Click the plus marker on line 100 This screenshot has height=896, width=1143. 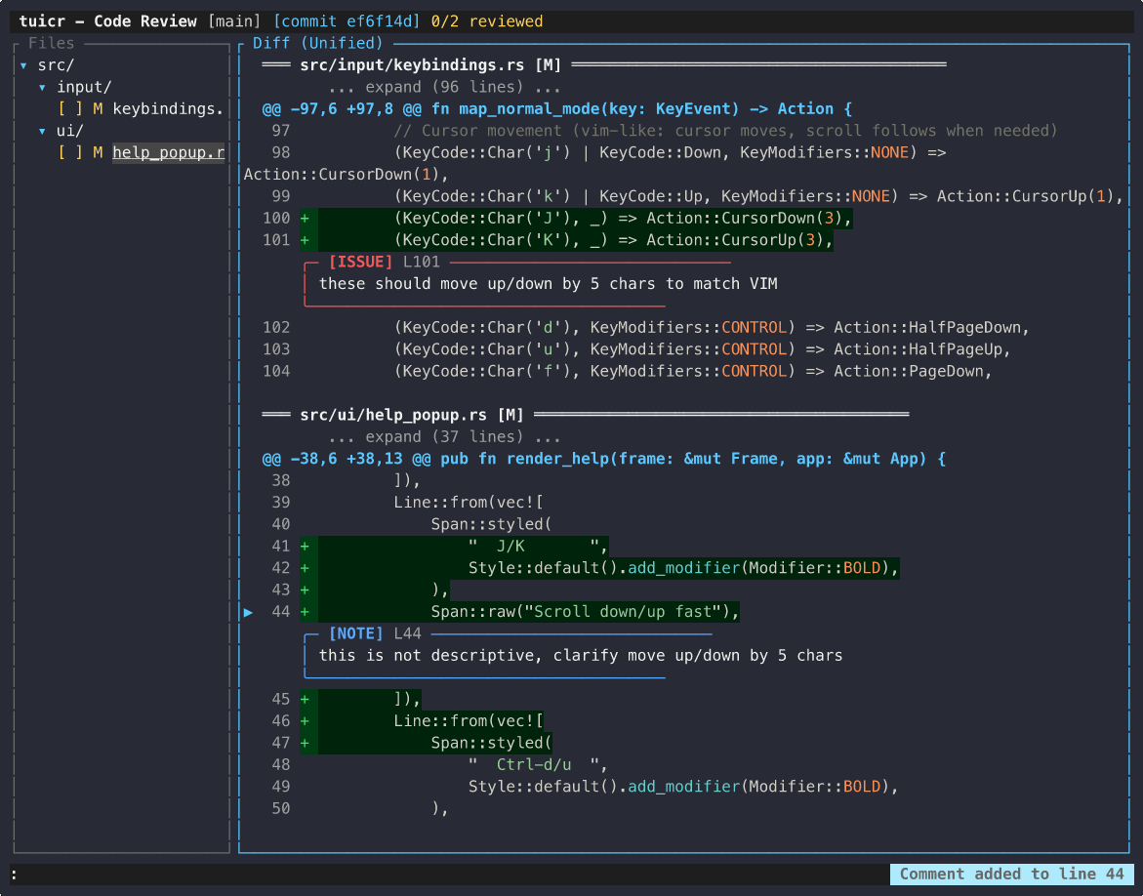coord(305,218)
